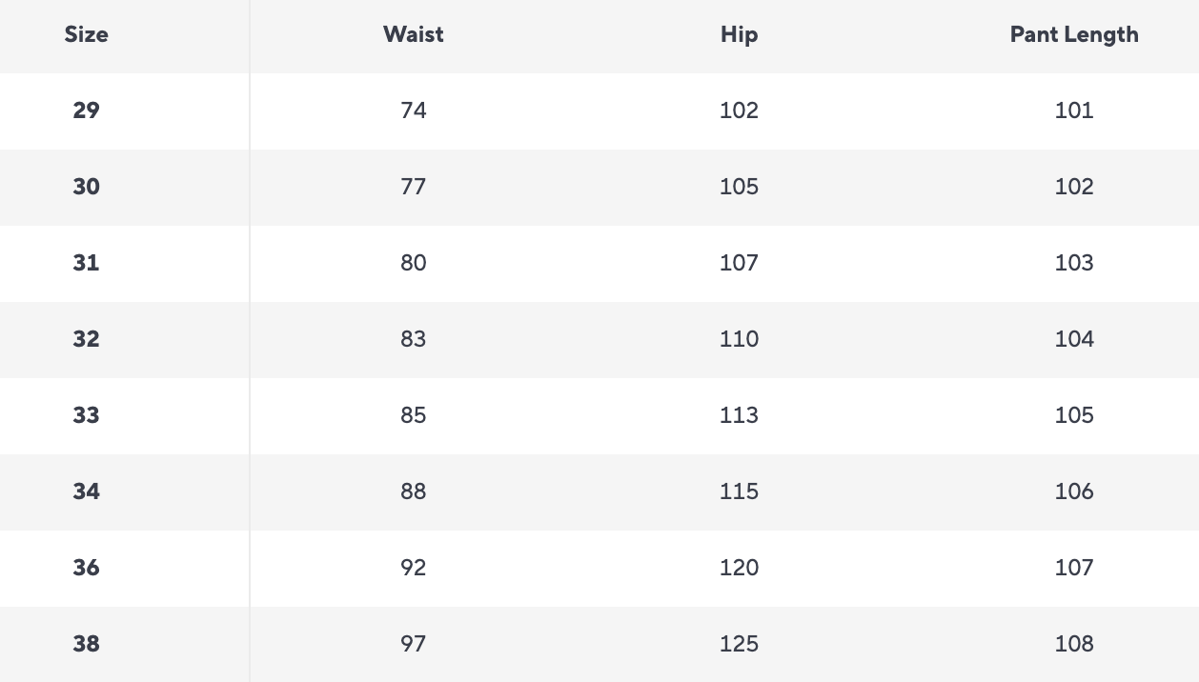
Task: Select size 32 row label
Action: (x=86, y=339)
